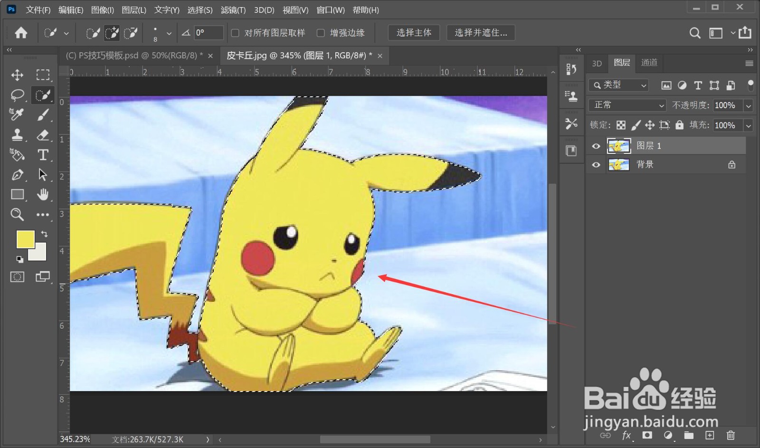Switch to the PS技巧模板.psd document tab
This screenshot has width=760, height=448.
click(134, 56)
